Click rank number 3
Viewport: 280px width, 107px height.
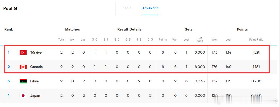(x=9, y=81)
